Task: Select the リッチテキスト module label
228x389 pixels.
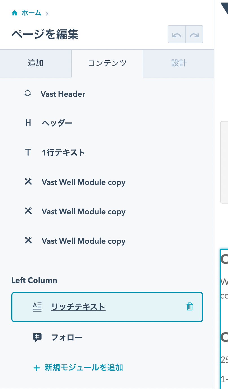Action: coord(78,307)
